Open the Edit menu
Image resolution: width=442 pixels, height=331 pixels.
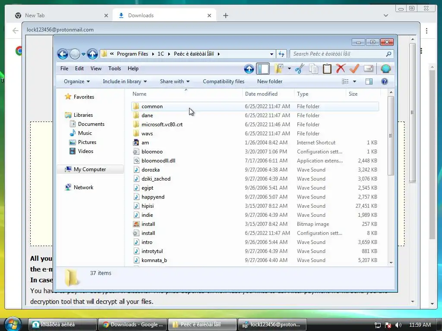click(x=79, y=69)
